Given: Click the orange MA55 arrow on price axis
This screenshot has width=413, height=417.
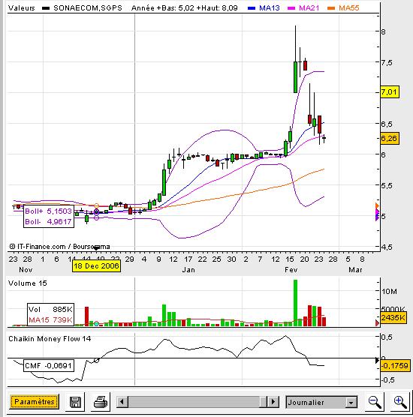Looking at the screenshot, I should pos(377,205).
